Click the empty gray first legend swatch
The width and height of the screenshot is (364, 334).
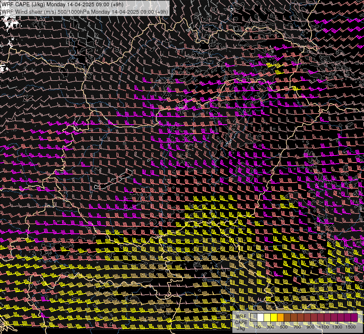point(254,317)
